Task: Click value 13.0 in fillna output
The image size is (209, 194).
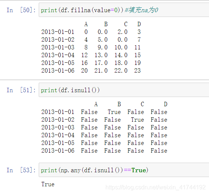Action: click(x=101, y=55)
